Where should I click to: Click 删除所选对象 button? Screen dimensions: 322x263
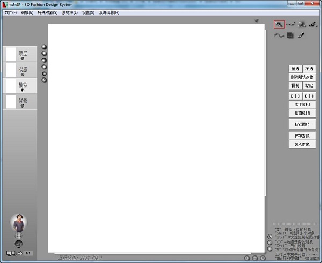pyautogui.click(x=302, y=77)
